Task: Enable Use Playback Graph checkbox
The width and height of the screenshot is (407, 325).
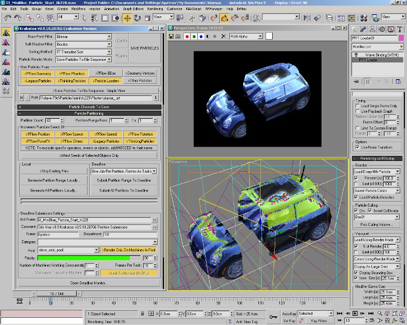Action: (358, 111)
